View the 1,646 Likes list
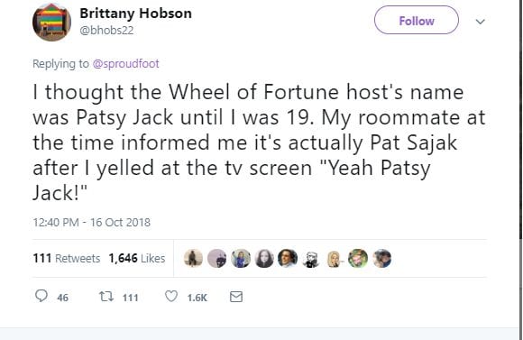 137,258
